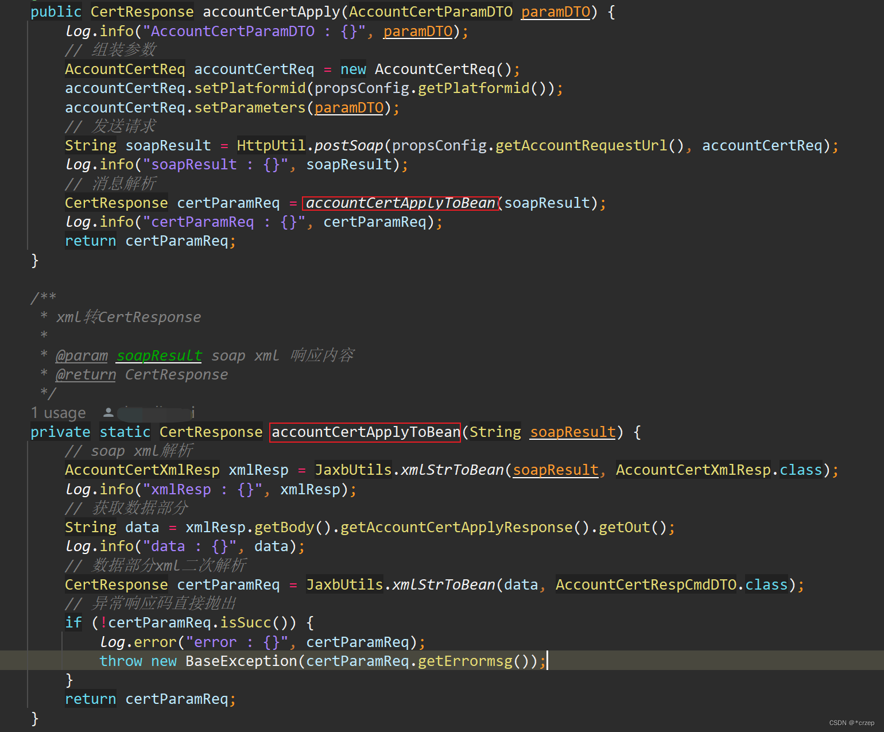Click the @return tag in Javadoc

coord(86,374)
